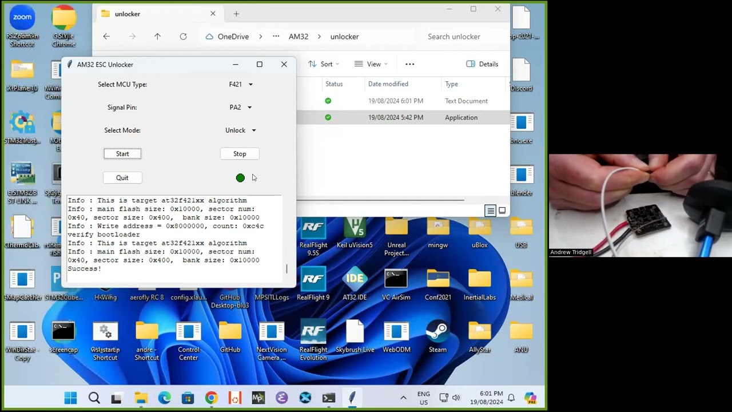Click inside the Search unlocker box
732x412 pixels.
454,36
